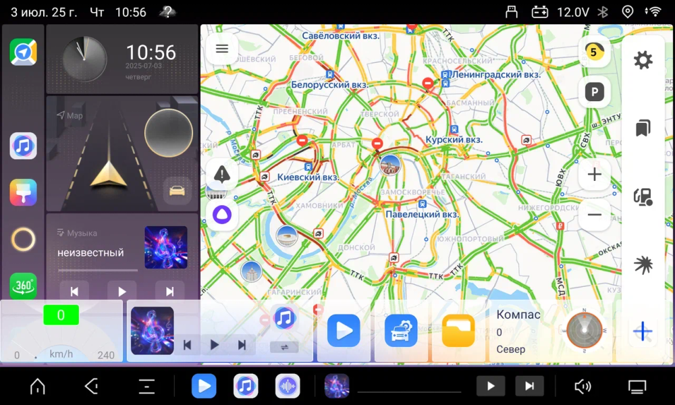Open the theme painter app in sidebar
Screen dimensions: 675x405
(23, 192)
